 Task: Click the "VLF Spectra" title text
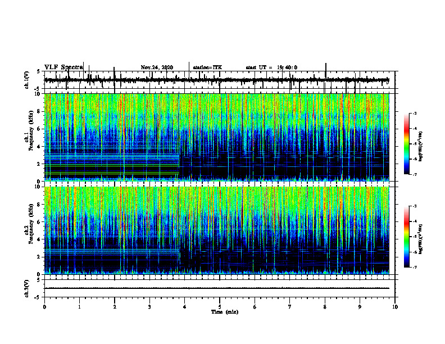(x=63, y=67)
